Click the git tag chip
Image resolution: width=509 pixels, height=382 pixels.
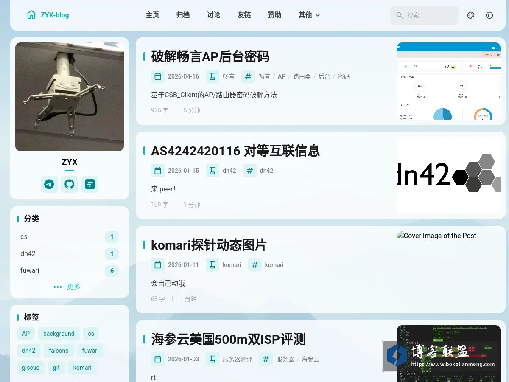coord(56,368)
